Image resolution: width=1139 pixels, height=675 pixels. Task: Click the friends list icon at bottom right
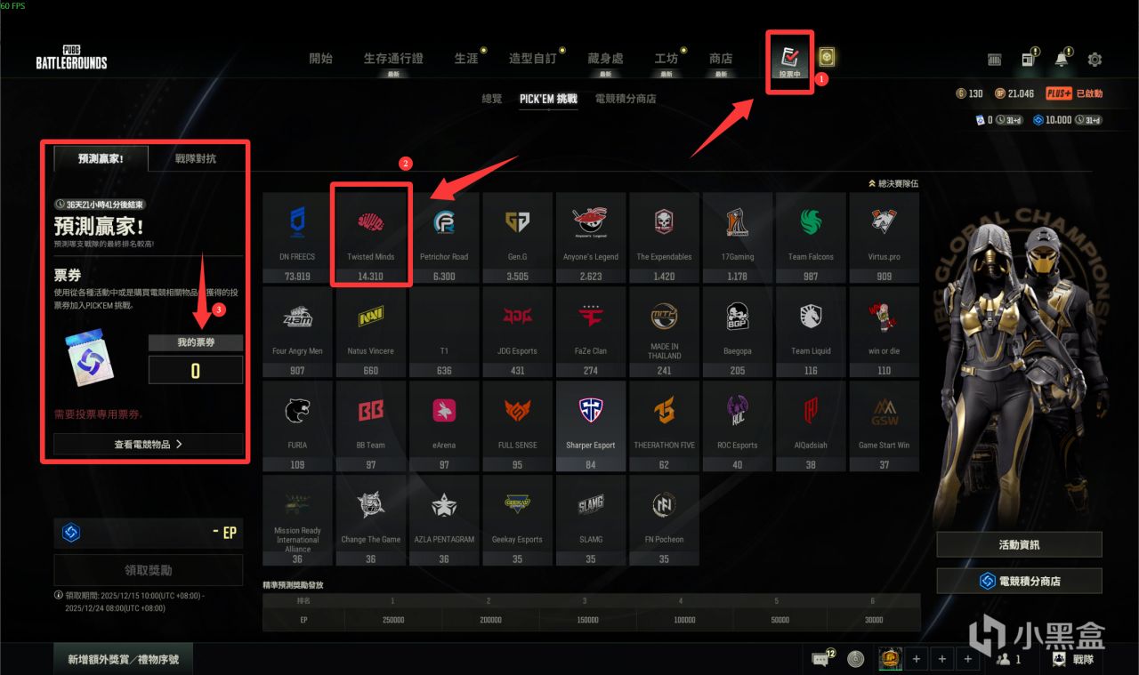click(1006, 659)
